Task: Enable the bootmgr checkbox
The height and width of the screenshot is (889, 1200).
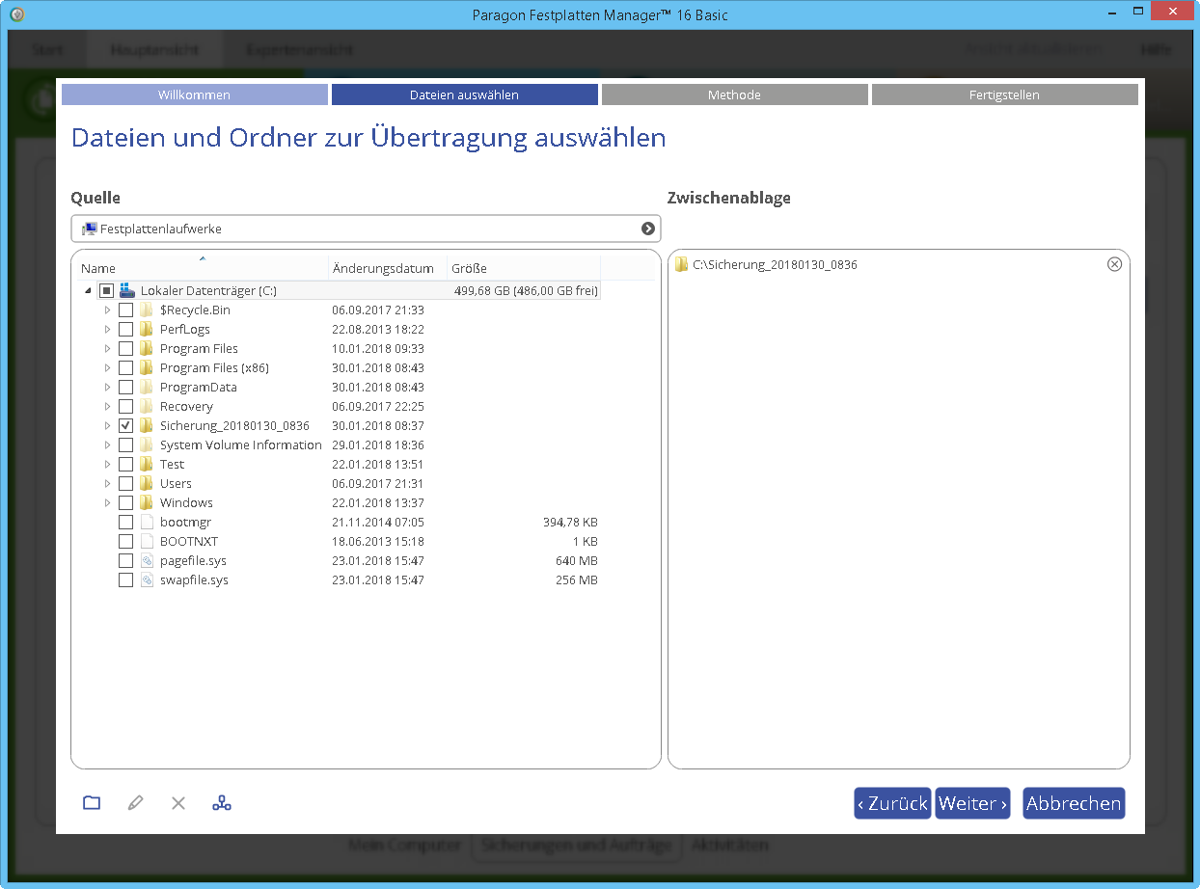Action: (x=125, y=522)
